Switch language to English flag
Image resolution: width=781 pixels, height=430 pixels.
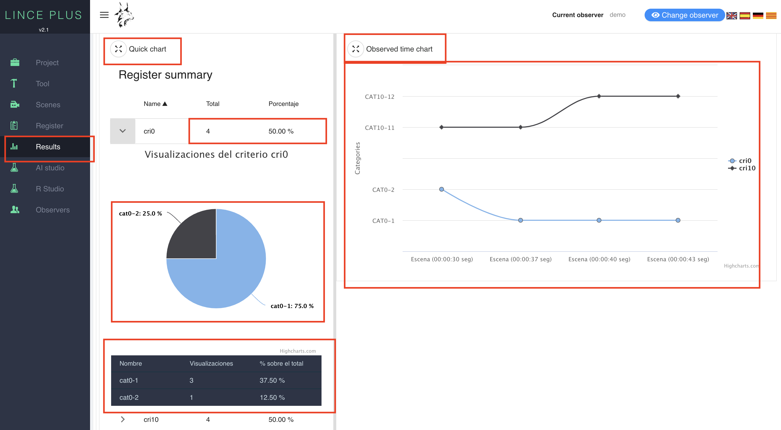tap(731, 16)
